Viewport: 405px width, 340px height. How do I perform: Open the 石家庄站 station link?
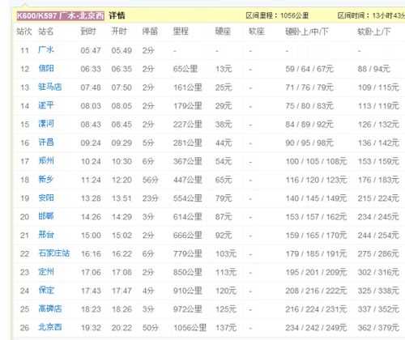pyautogui.click(x=53, y=253)
